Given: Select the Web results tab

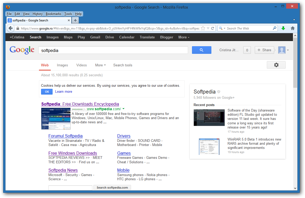Looking at the screenshot, I should tap(45, 65).
